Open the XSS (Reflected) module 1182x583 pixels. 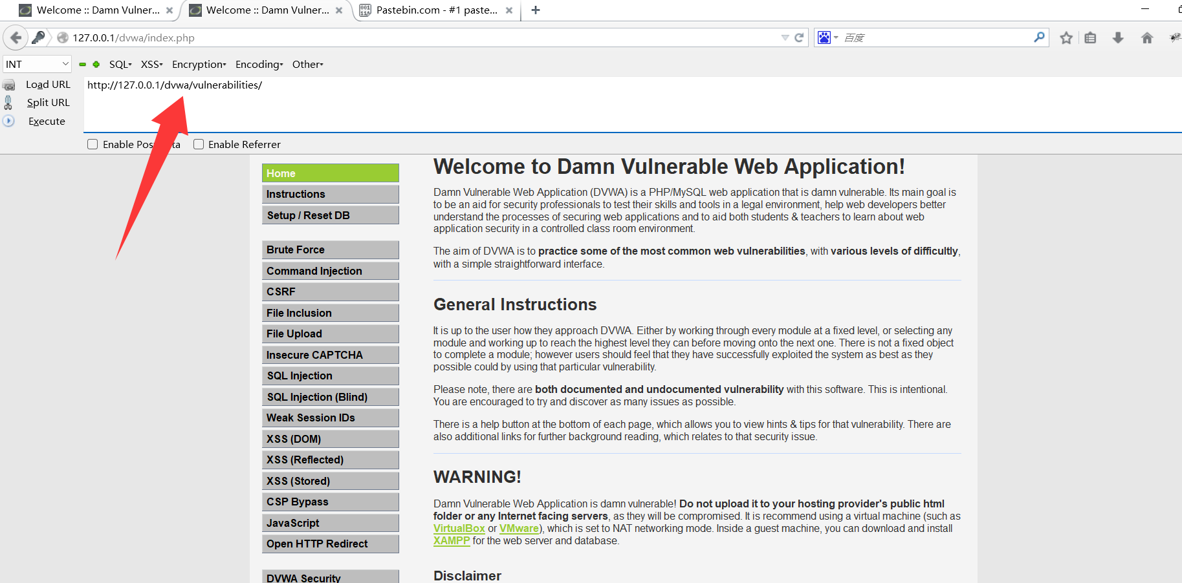pyautogui.click(x=331, y=460)
